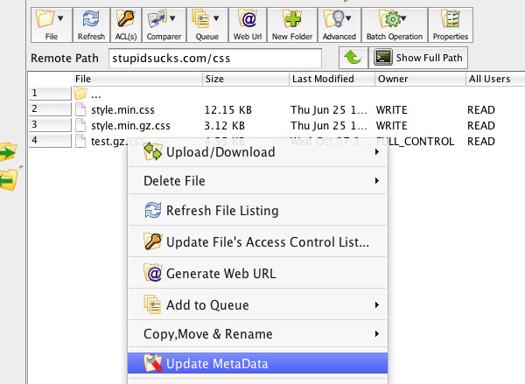Choose Update File's Access Control List
This screenshot has height=384, width=525.
[258, 241]
